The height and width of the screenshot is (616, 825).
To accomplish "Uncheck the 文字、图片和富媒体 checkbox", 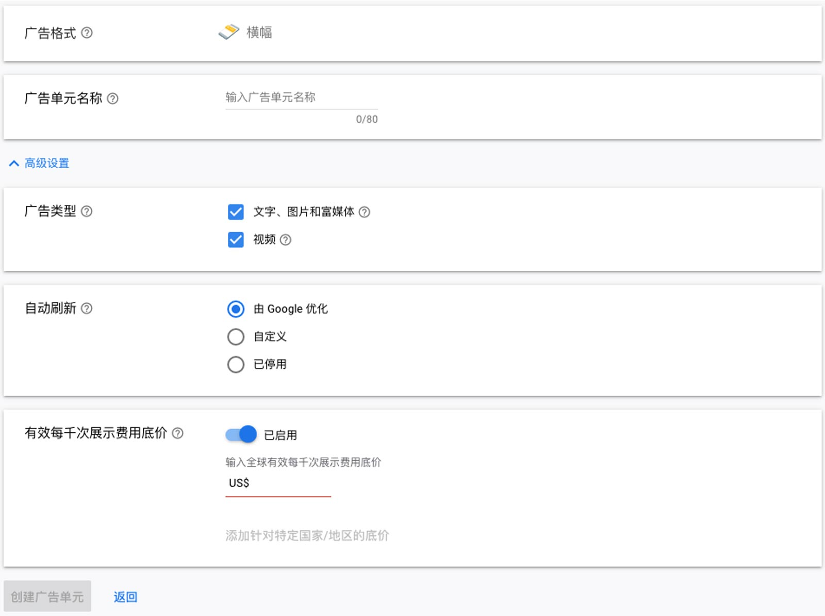I will (x=236, y=212).
